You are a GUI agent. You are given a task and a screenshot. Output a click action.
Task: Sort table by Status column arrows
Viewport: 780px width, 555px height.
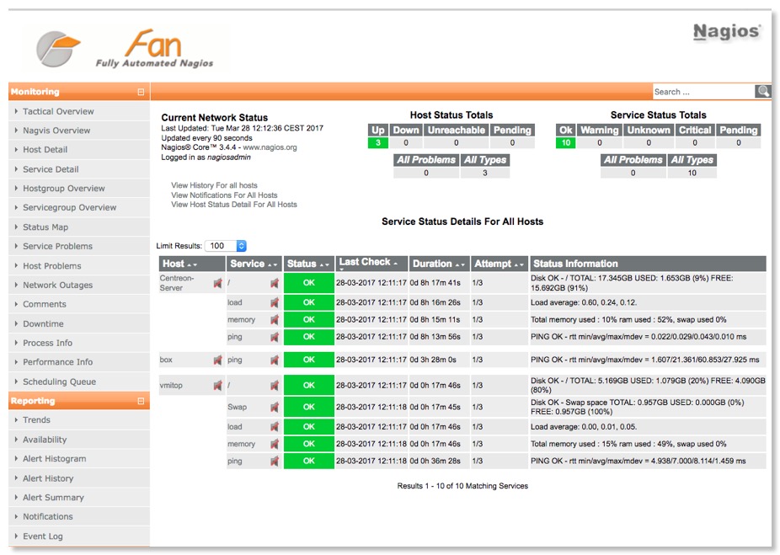(325, 264)
